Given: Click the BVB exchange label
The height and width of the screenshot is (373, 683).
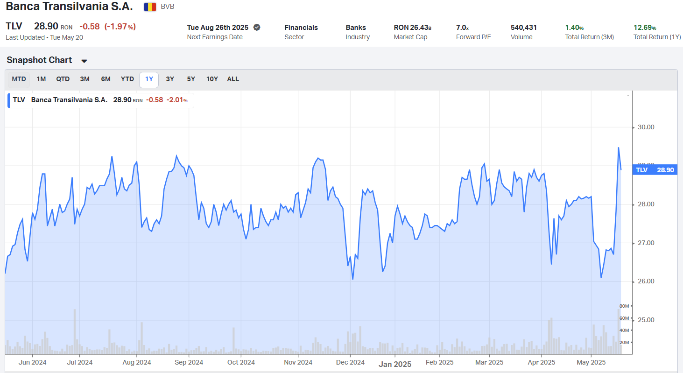Looking at the screenshot, I should click(x=167, y=7).
